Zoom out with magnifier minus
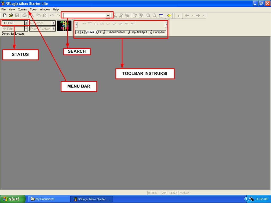271x203 pixels. coord(155,16)
